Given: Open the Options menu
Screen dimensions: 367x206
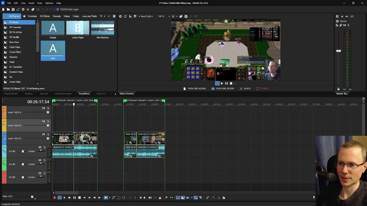Looking at the screenshot, I should click(x=49, y=3).
